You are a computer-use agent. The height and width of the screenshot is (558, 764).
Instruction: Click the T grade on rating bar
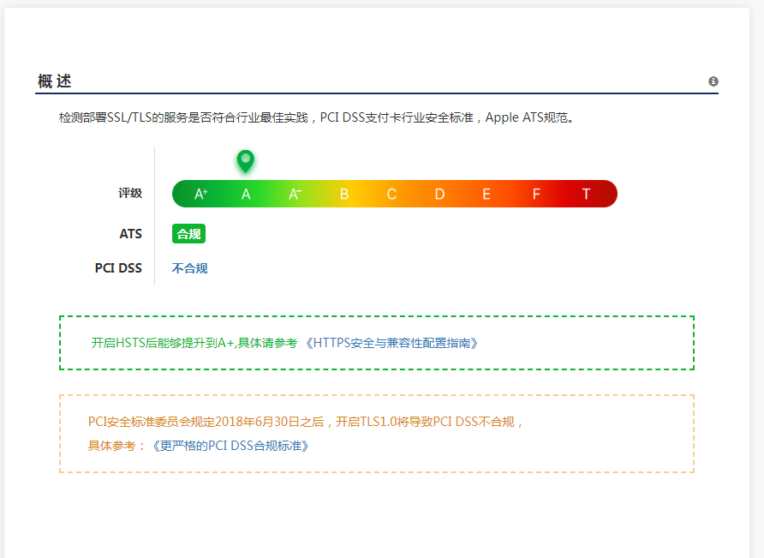[586, 194]
